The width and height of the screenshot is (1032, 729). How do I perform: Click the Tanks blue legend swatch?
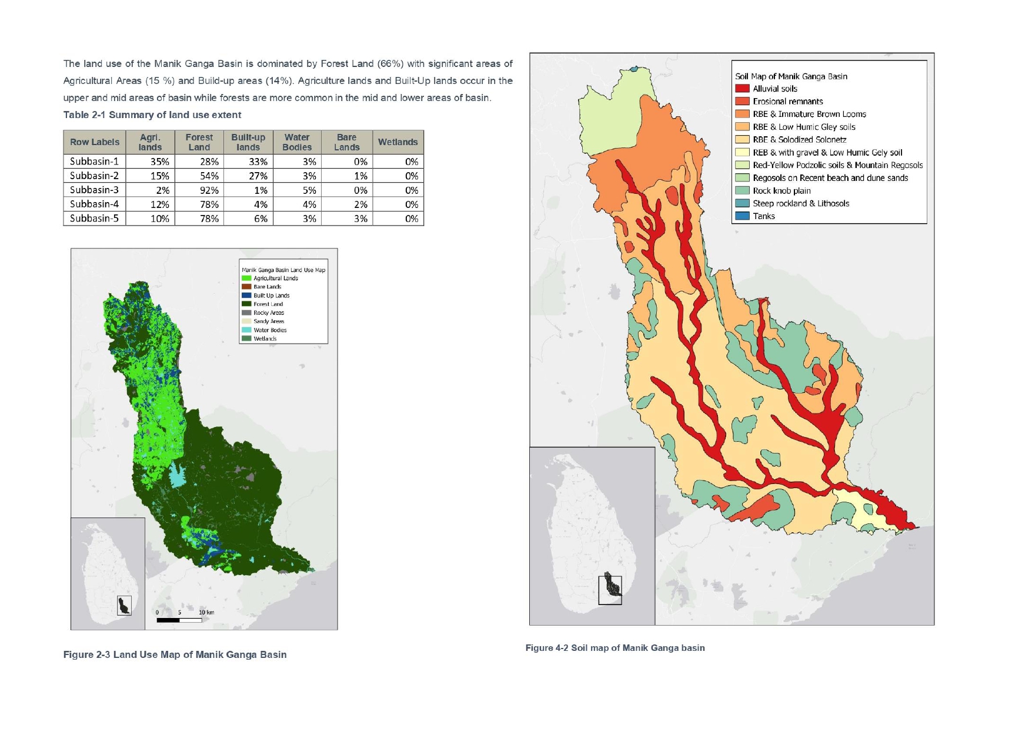pos(742,216)
